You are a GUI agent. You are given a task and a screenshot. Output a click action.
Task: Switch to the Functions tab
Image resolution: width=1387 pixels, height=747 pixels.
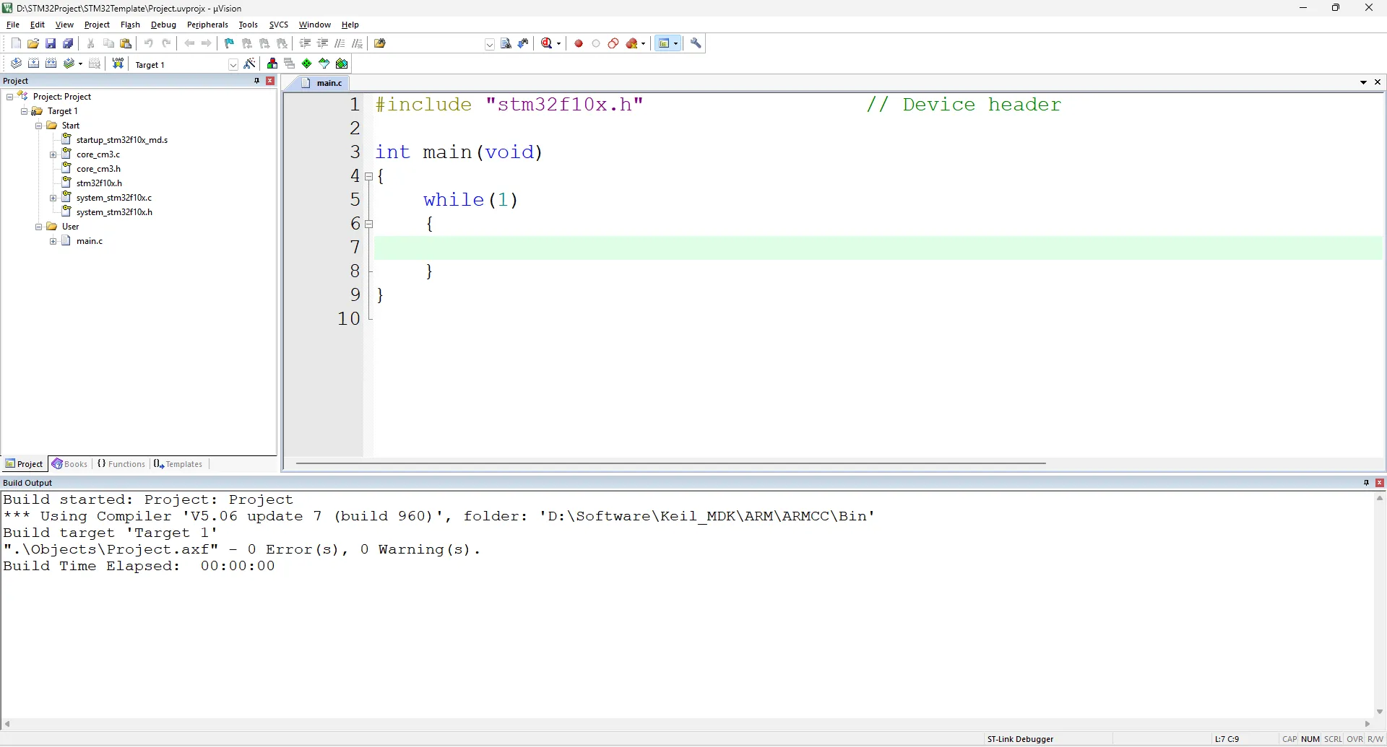pyautogui.click(x=121, y=464)
